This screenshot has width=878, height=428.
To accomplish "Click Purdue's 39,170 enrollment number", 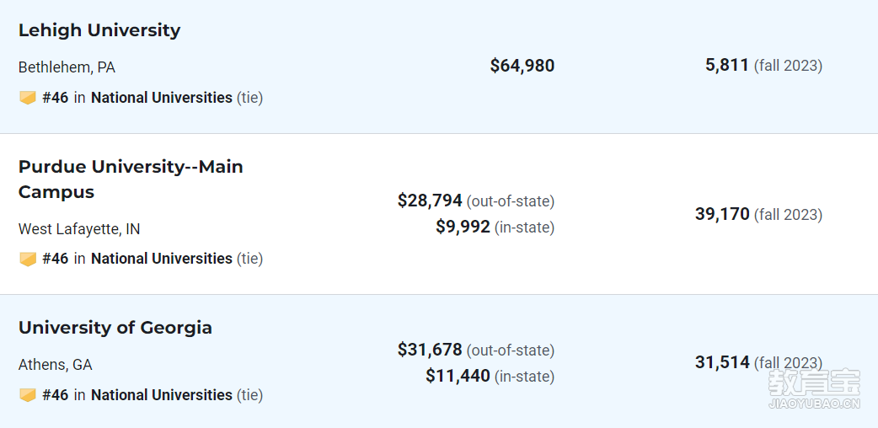I will [x=722, y=214].
